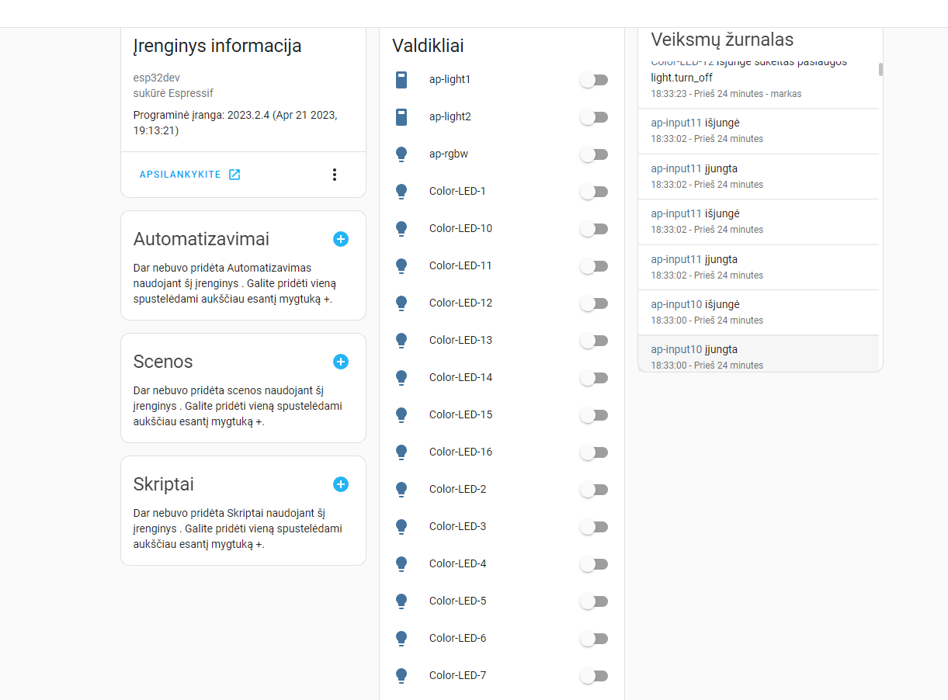
Task: Toggle the ap-light1 switch on
Action: point(594,80)
